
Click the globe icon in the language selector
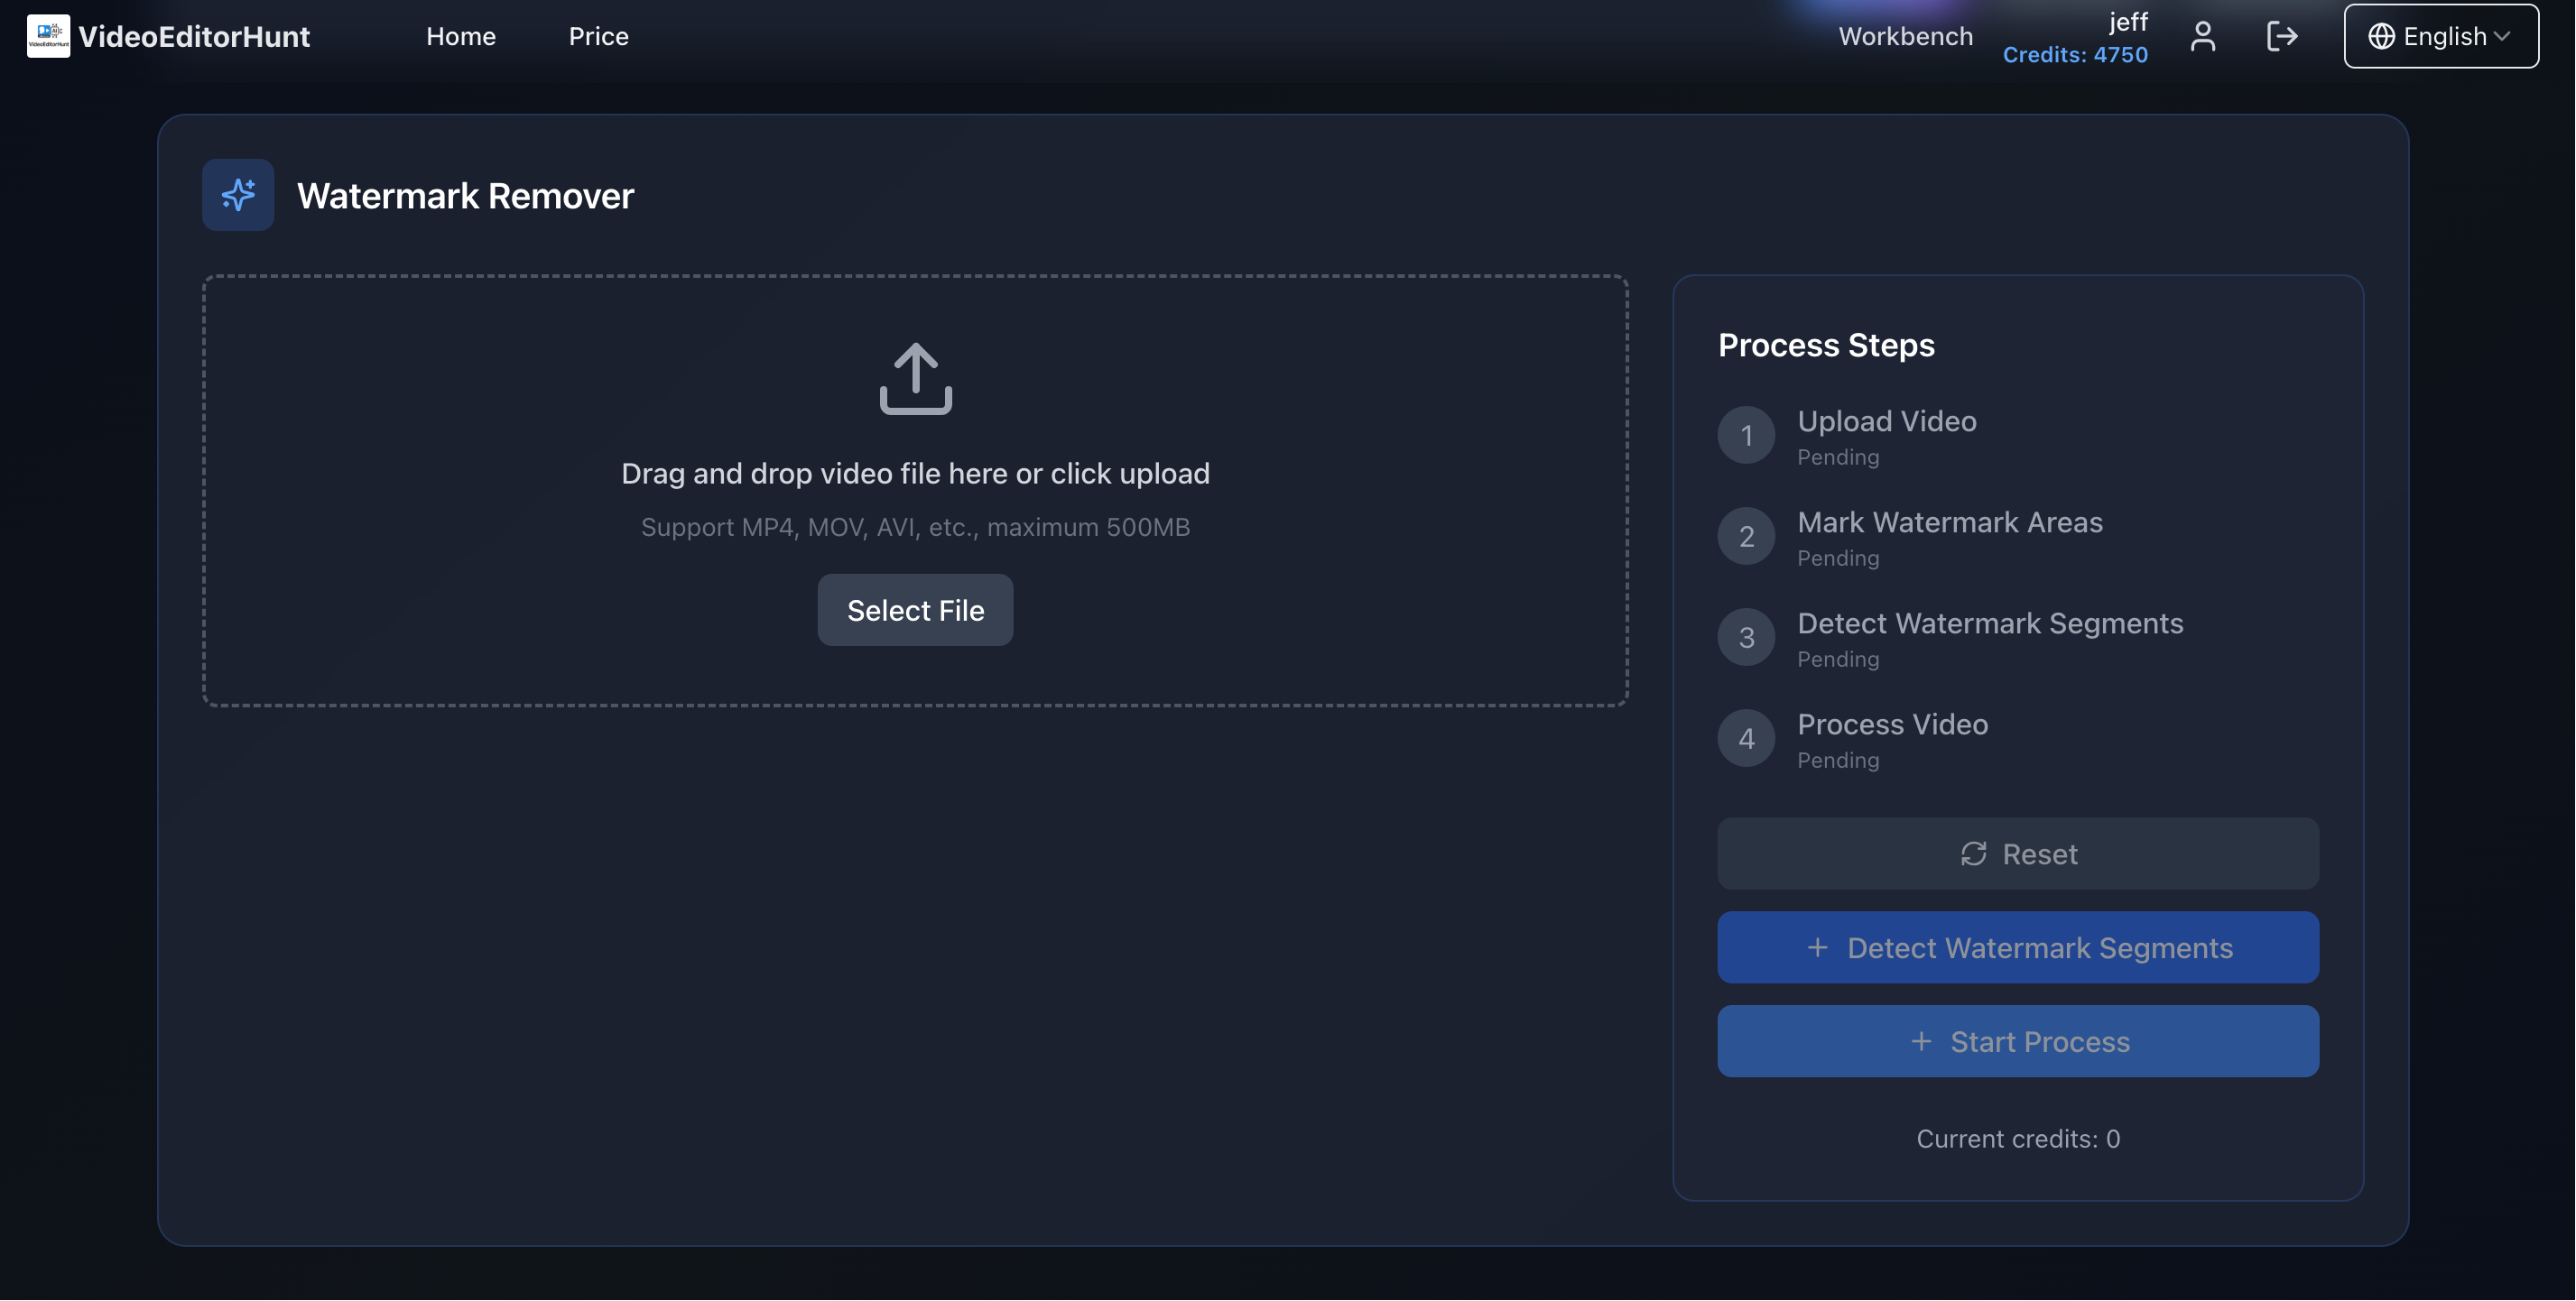(2382, 36)
